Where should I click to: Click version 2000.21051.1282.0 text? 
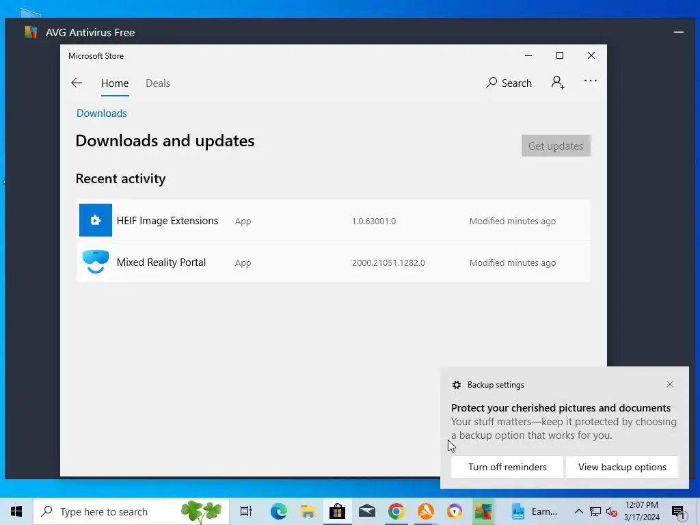(x=388, y=263)
